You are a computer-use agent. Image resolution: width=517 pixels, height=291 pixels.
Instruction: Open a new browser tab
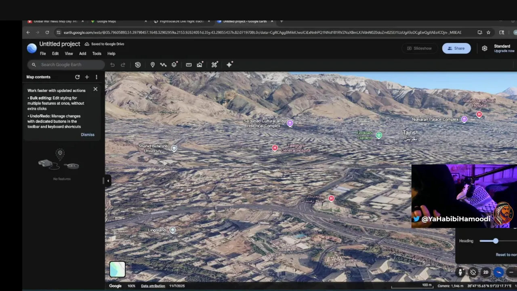pyautogui.click(x=282, y=21)
